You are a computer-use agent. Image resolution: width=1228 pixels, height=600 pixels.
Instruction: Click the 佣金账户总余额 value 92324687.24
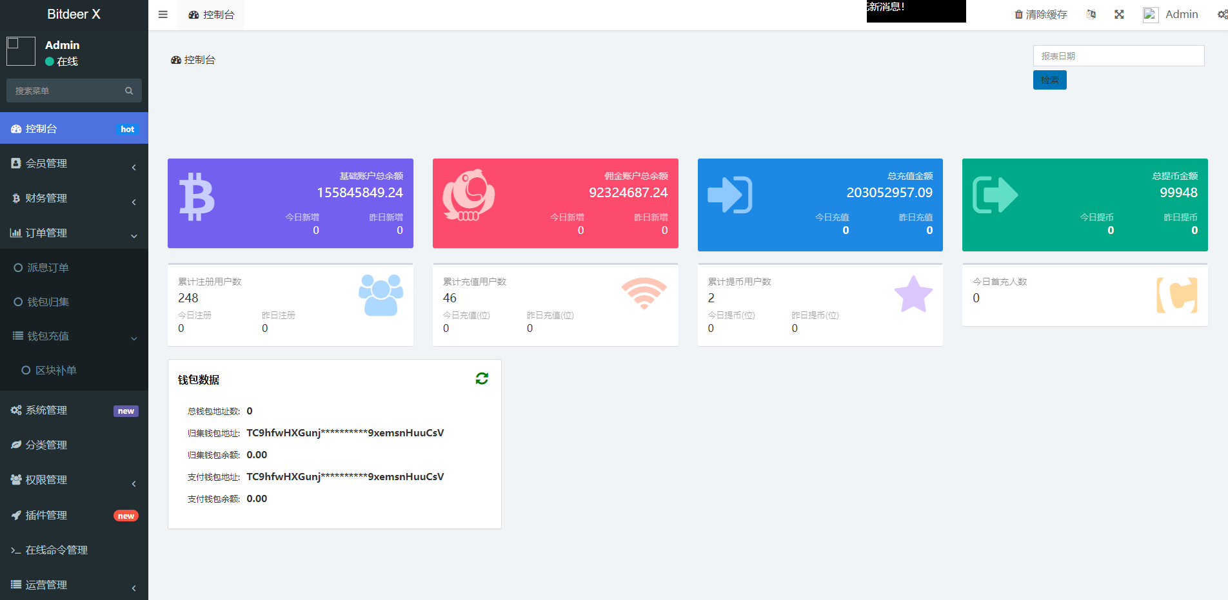[628, 193]
